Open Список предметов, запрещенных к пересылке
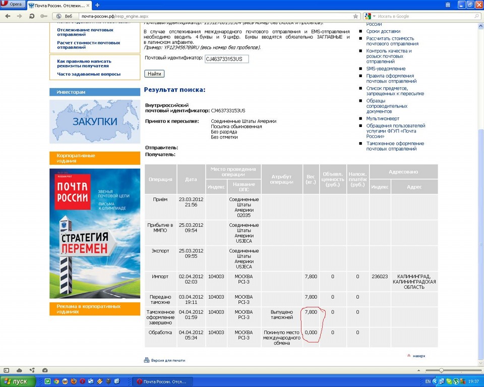 [395, 91]
